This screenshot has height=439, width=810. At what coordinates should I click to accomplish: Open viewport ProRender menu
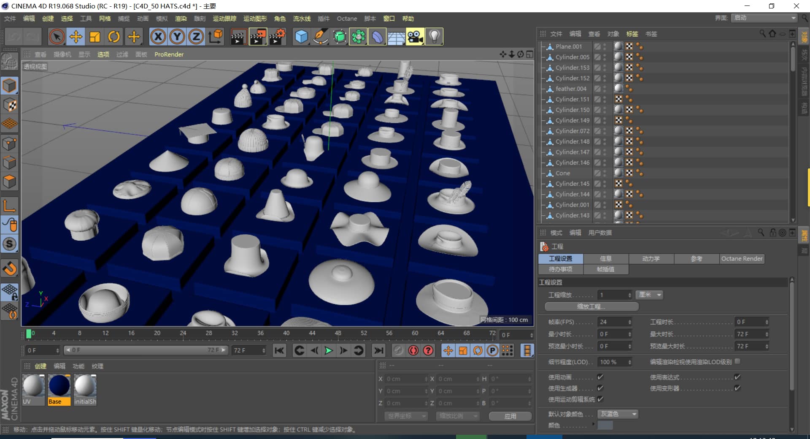click(169, 54)
